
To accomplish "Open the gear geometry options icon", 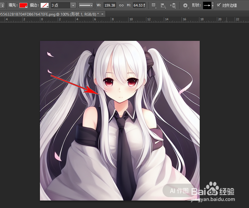I will (x=185, y=5).
